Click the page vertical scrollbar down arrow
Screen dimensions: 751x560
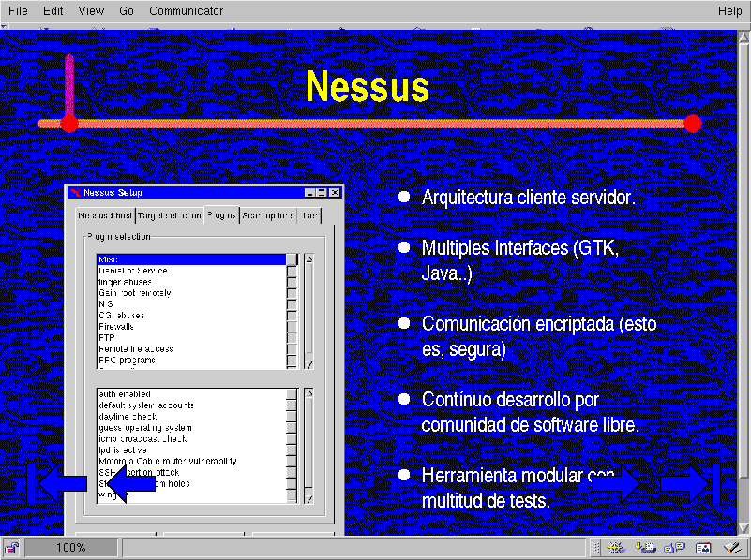coord(743,528)
